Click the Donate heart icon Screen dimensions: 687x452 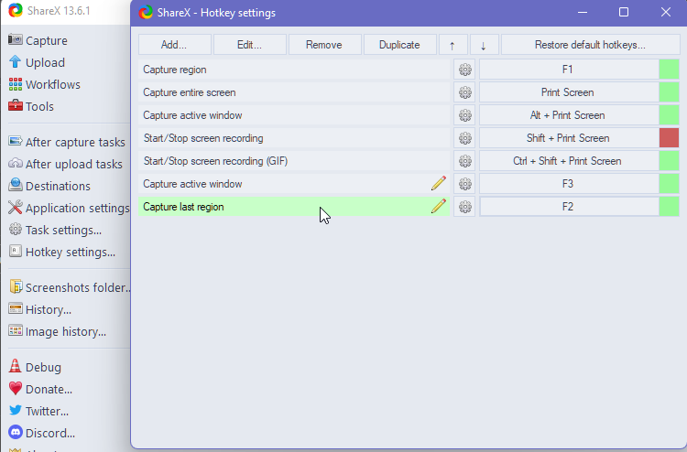point(16,388)
